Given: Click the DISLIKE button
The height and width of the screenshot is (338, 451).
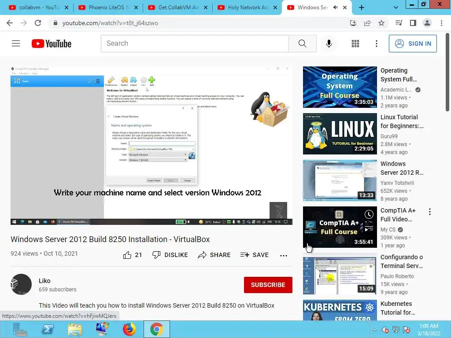Looking at the screenshot, I should point(170,255).
